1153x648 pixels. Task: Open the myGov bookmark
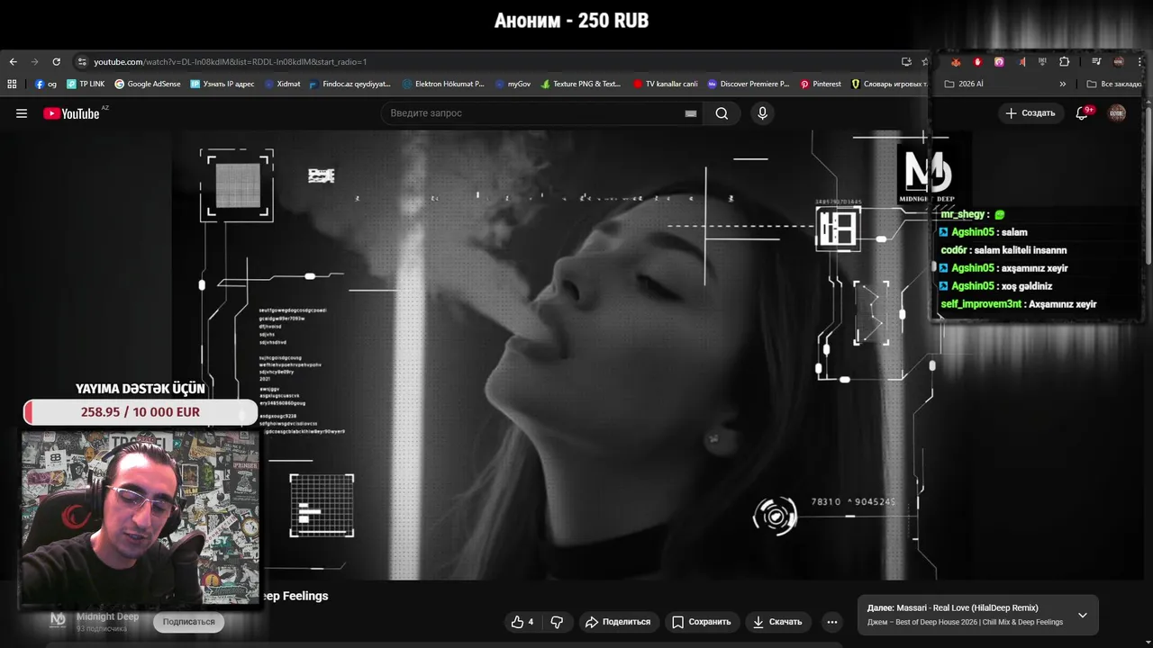(513, 84)
